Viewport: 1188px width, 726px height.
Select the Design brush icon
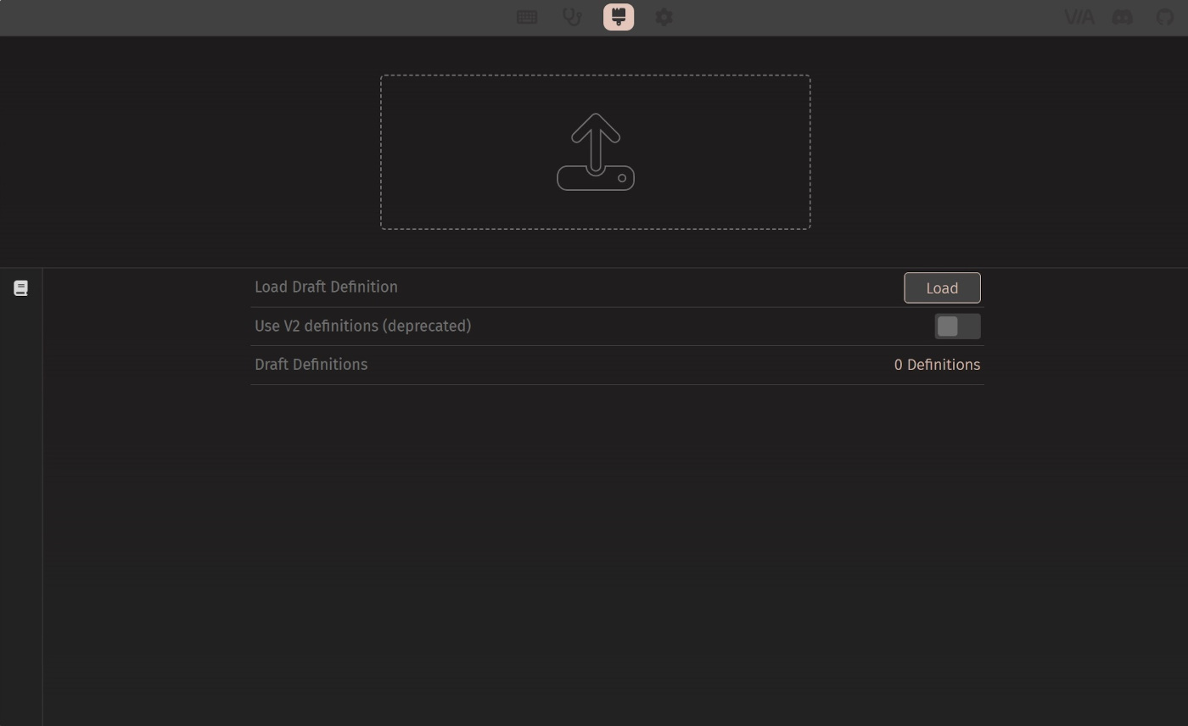pos(619,17)
